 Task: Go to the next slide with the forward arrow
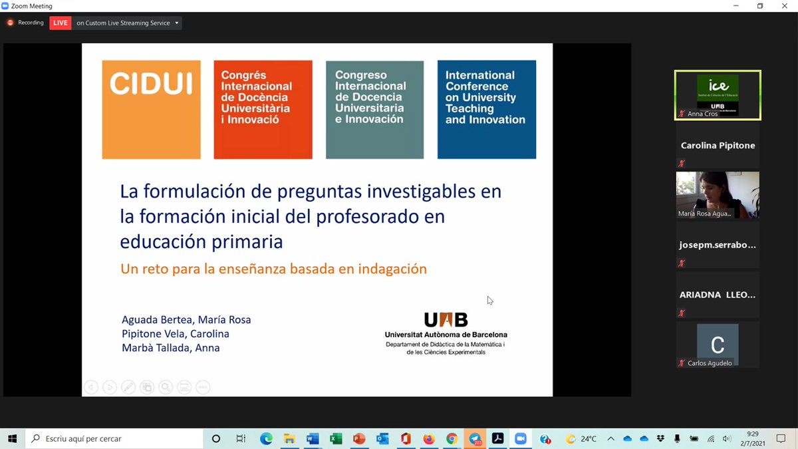pyautogui.click(x=110, y=387)
